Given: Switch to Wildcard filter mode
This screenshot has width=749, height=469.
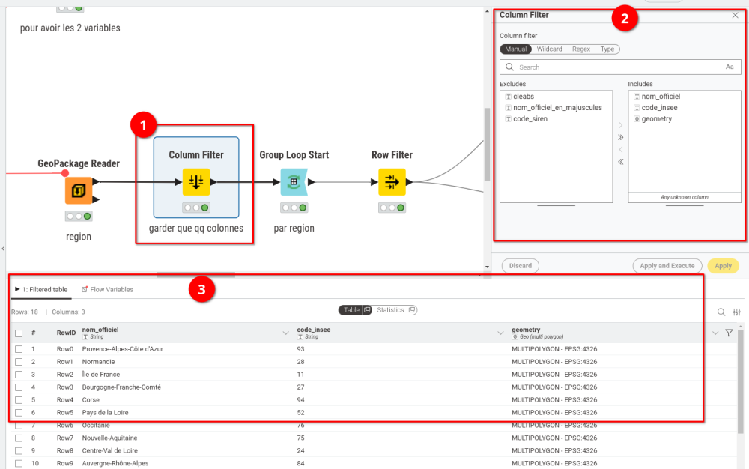Looking at the screenshot, I should [549, 49].
